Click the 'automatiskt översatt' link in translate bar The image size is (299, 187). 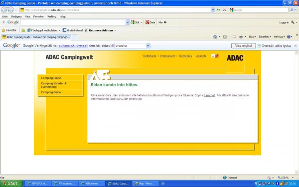73,46
